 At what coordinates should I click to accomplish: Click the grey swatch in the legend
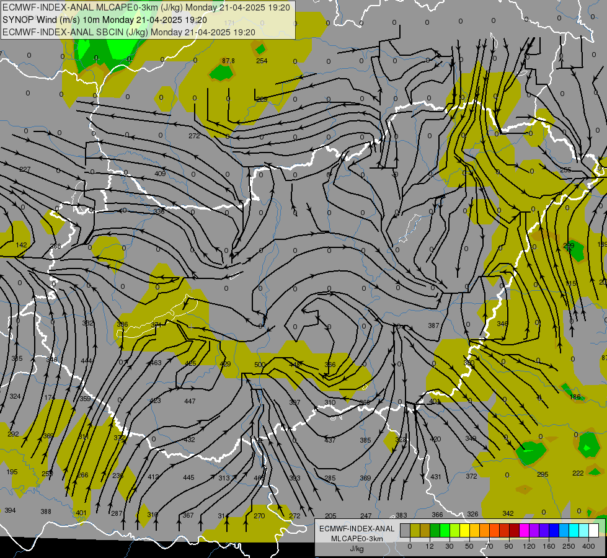point(405,530)
